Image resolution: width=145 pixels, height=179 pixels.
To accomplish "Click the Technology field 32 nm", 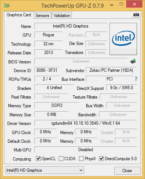I will [x=49, y=44].
